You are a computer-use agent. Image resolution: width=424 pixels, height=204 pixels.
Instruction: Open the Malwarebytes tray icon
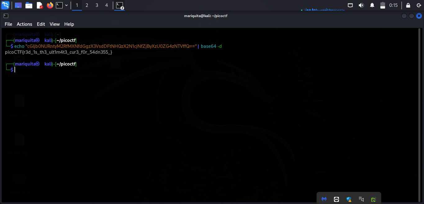pos(324,199)
